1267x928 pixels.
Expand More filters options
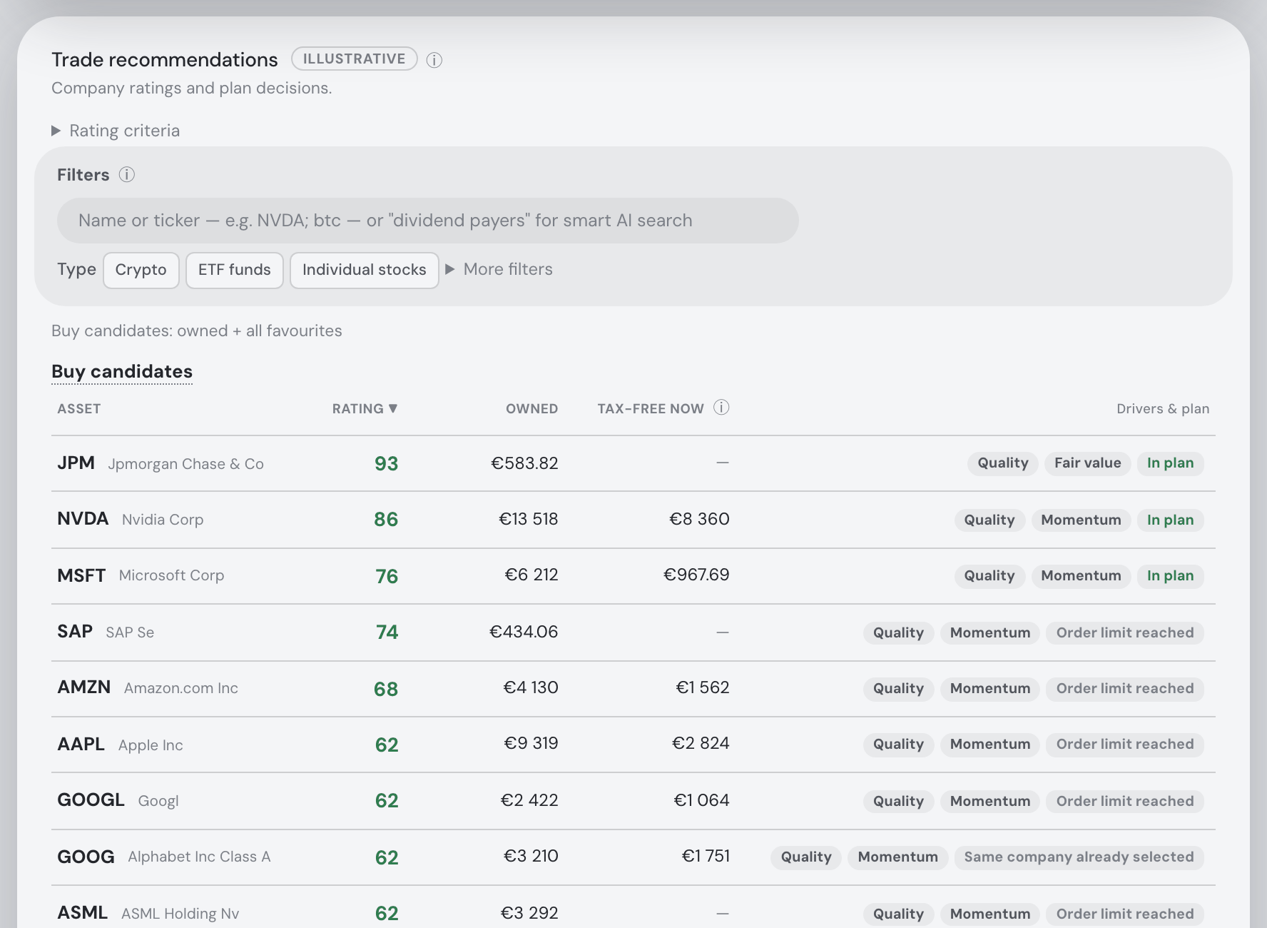[x=499, y=269]
